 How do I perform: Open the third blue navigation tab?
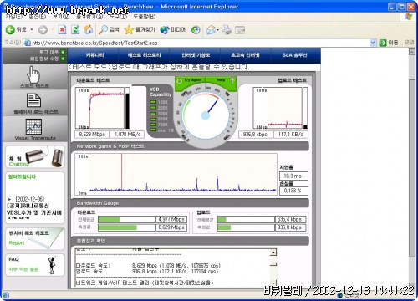196,55
